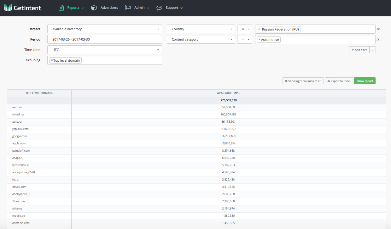Image resolution: width=391 pixels, height=229 pixels.
Task: Remove the Automotive tag
Action: point(260,40)
